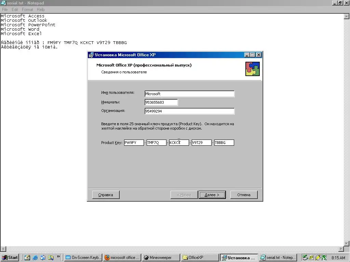Switch to Установка taskbar button
This screenshot has height=262, width=350.
click(239, 258)
